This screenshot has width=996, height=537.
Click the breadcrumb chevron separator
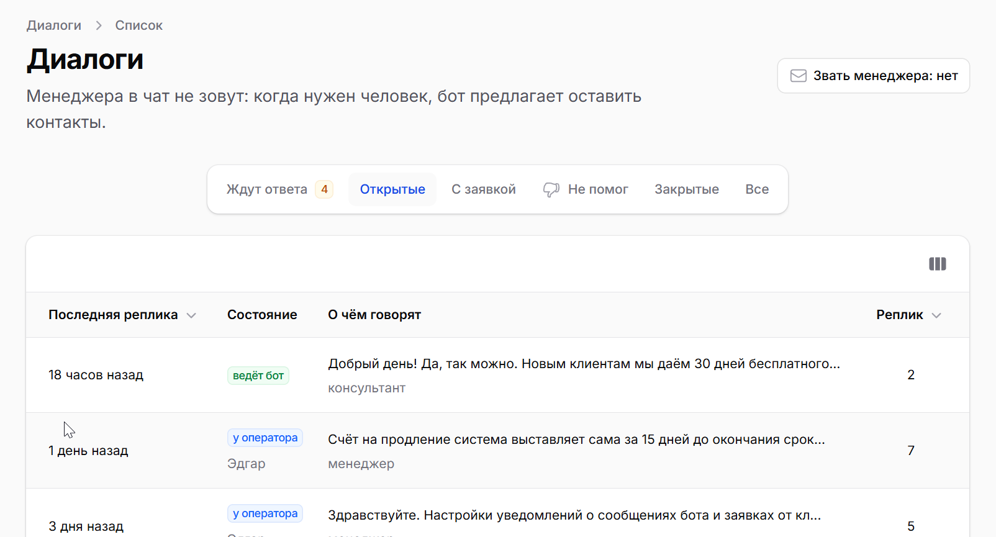click(x=99, y=25)
